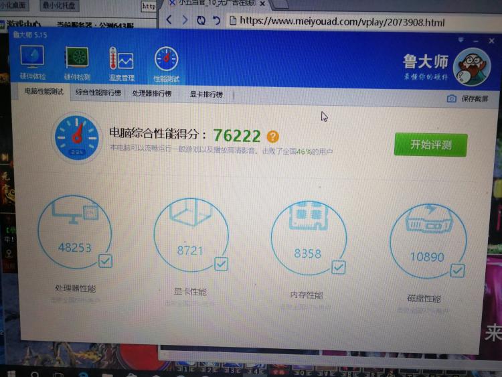Click the 最小化托盘 button in background window
Screen dimensions: 502x377
tap(59, 5)
